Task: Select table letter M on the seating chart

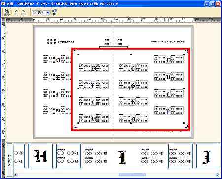Action: pos(58,111)
